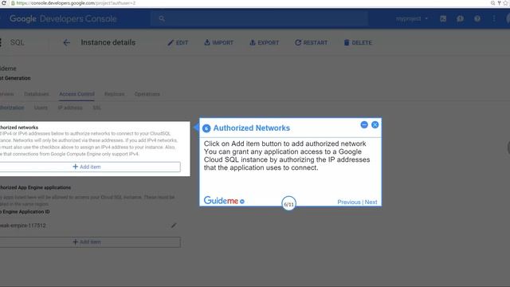
Task: Click the search magnifier icon in console
Action: pos(162,19)
